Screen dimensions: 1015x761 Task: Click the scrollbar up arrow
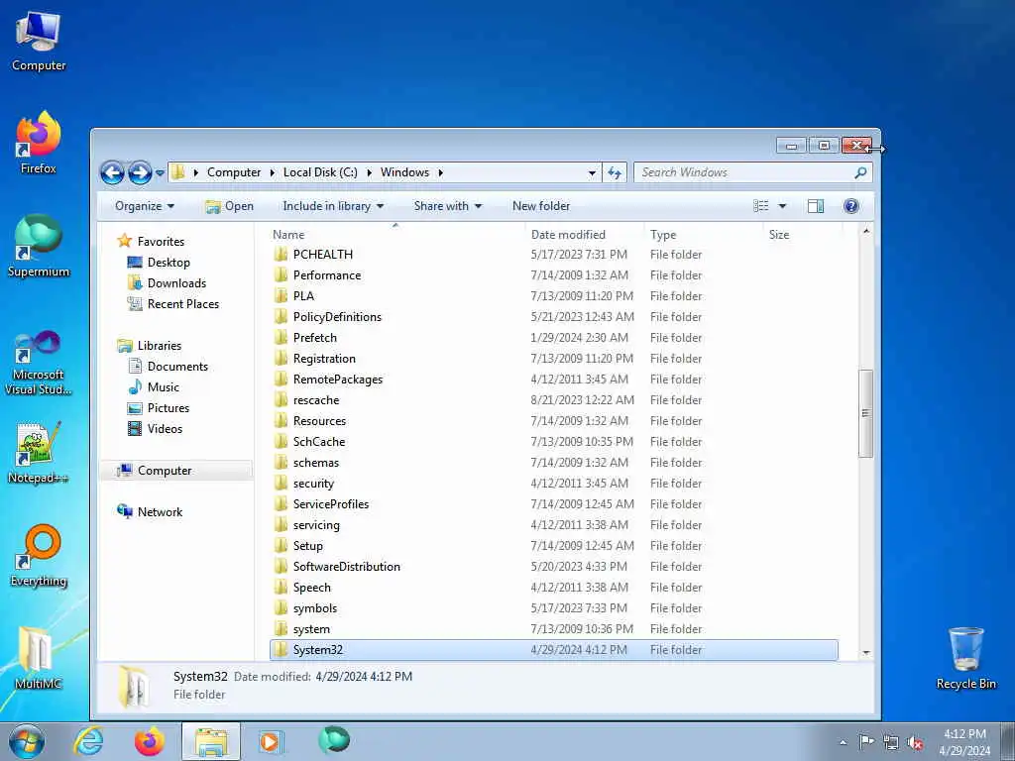866,231
